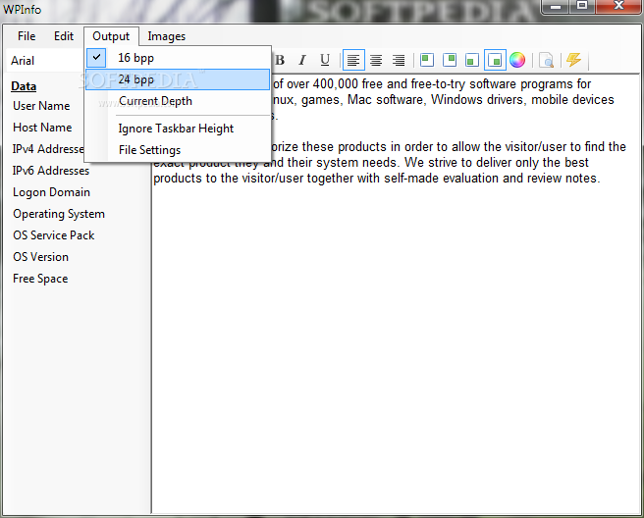This screenshot has height=518, width=644.
Task: Close the WPInfo window
Action: pos(618,6)
